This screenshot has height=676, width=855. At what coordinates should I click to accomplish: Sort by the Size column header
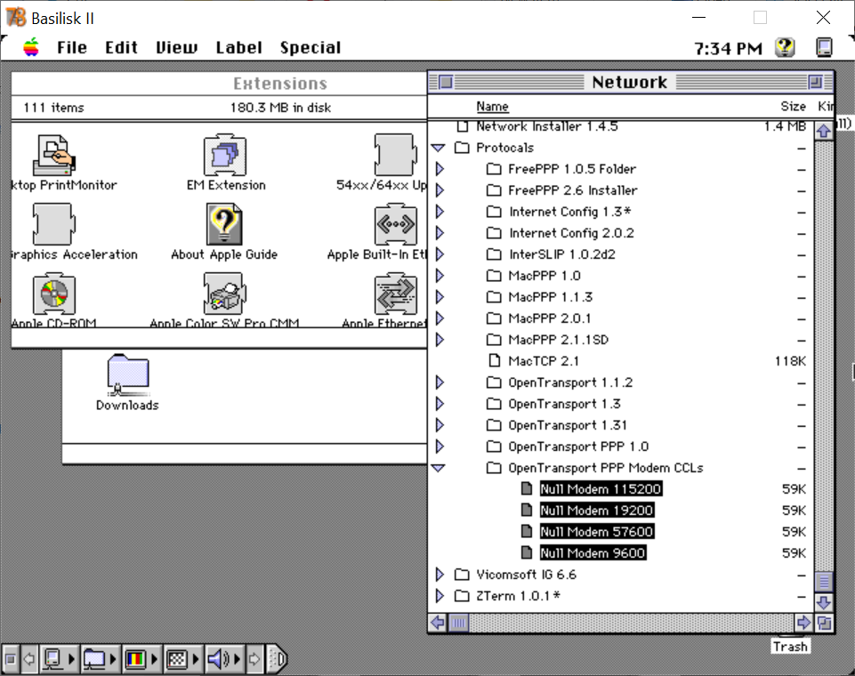[x=793, y=107]
